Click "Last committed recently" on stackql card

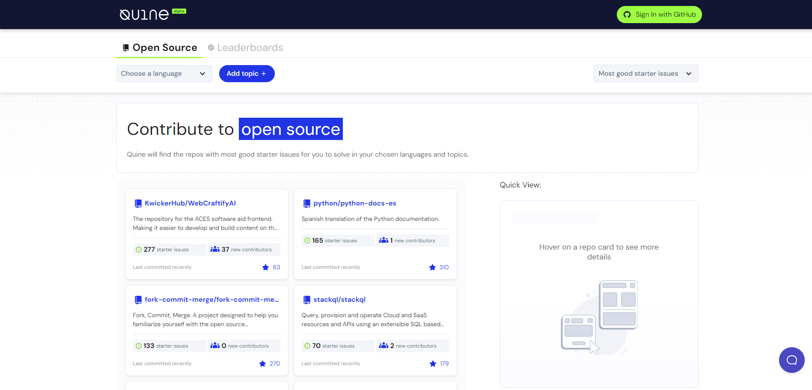pyautogui.click(x=331, y=364)
